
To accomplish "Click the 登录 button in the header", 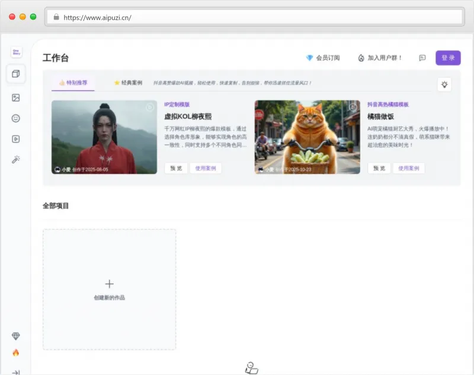I will pos(449,58).
